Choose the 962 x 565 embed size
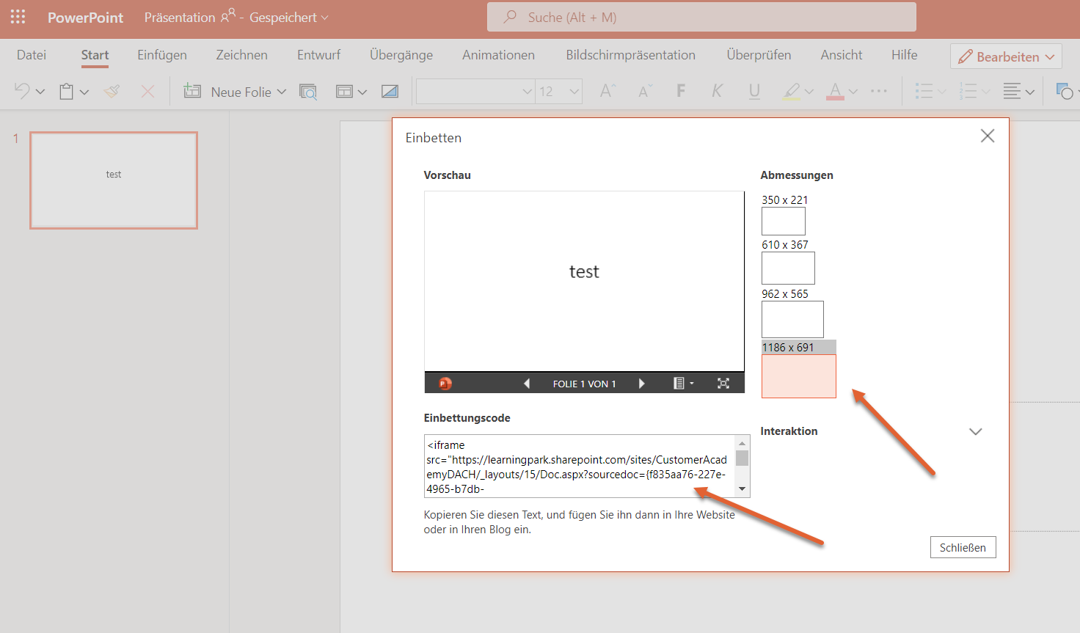The width and height of the screenshot is (1080, 633). [x=792, y=319]
